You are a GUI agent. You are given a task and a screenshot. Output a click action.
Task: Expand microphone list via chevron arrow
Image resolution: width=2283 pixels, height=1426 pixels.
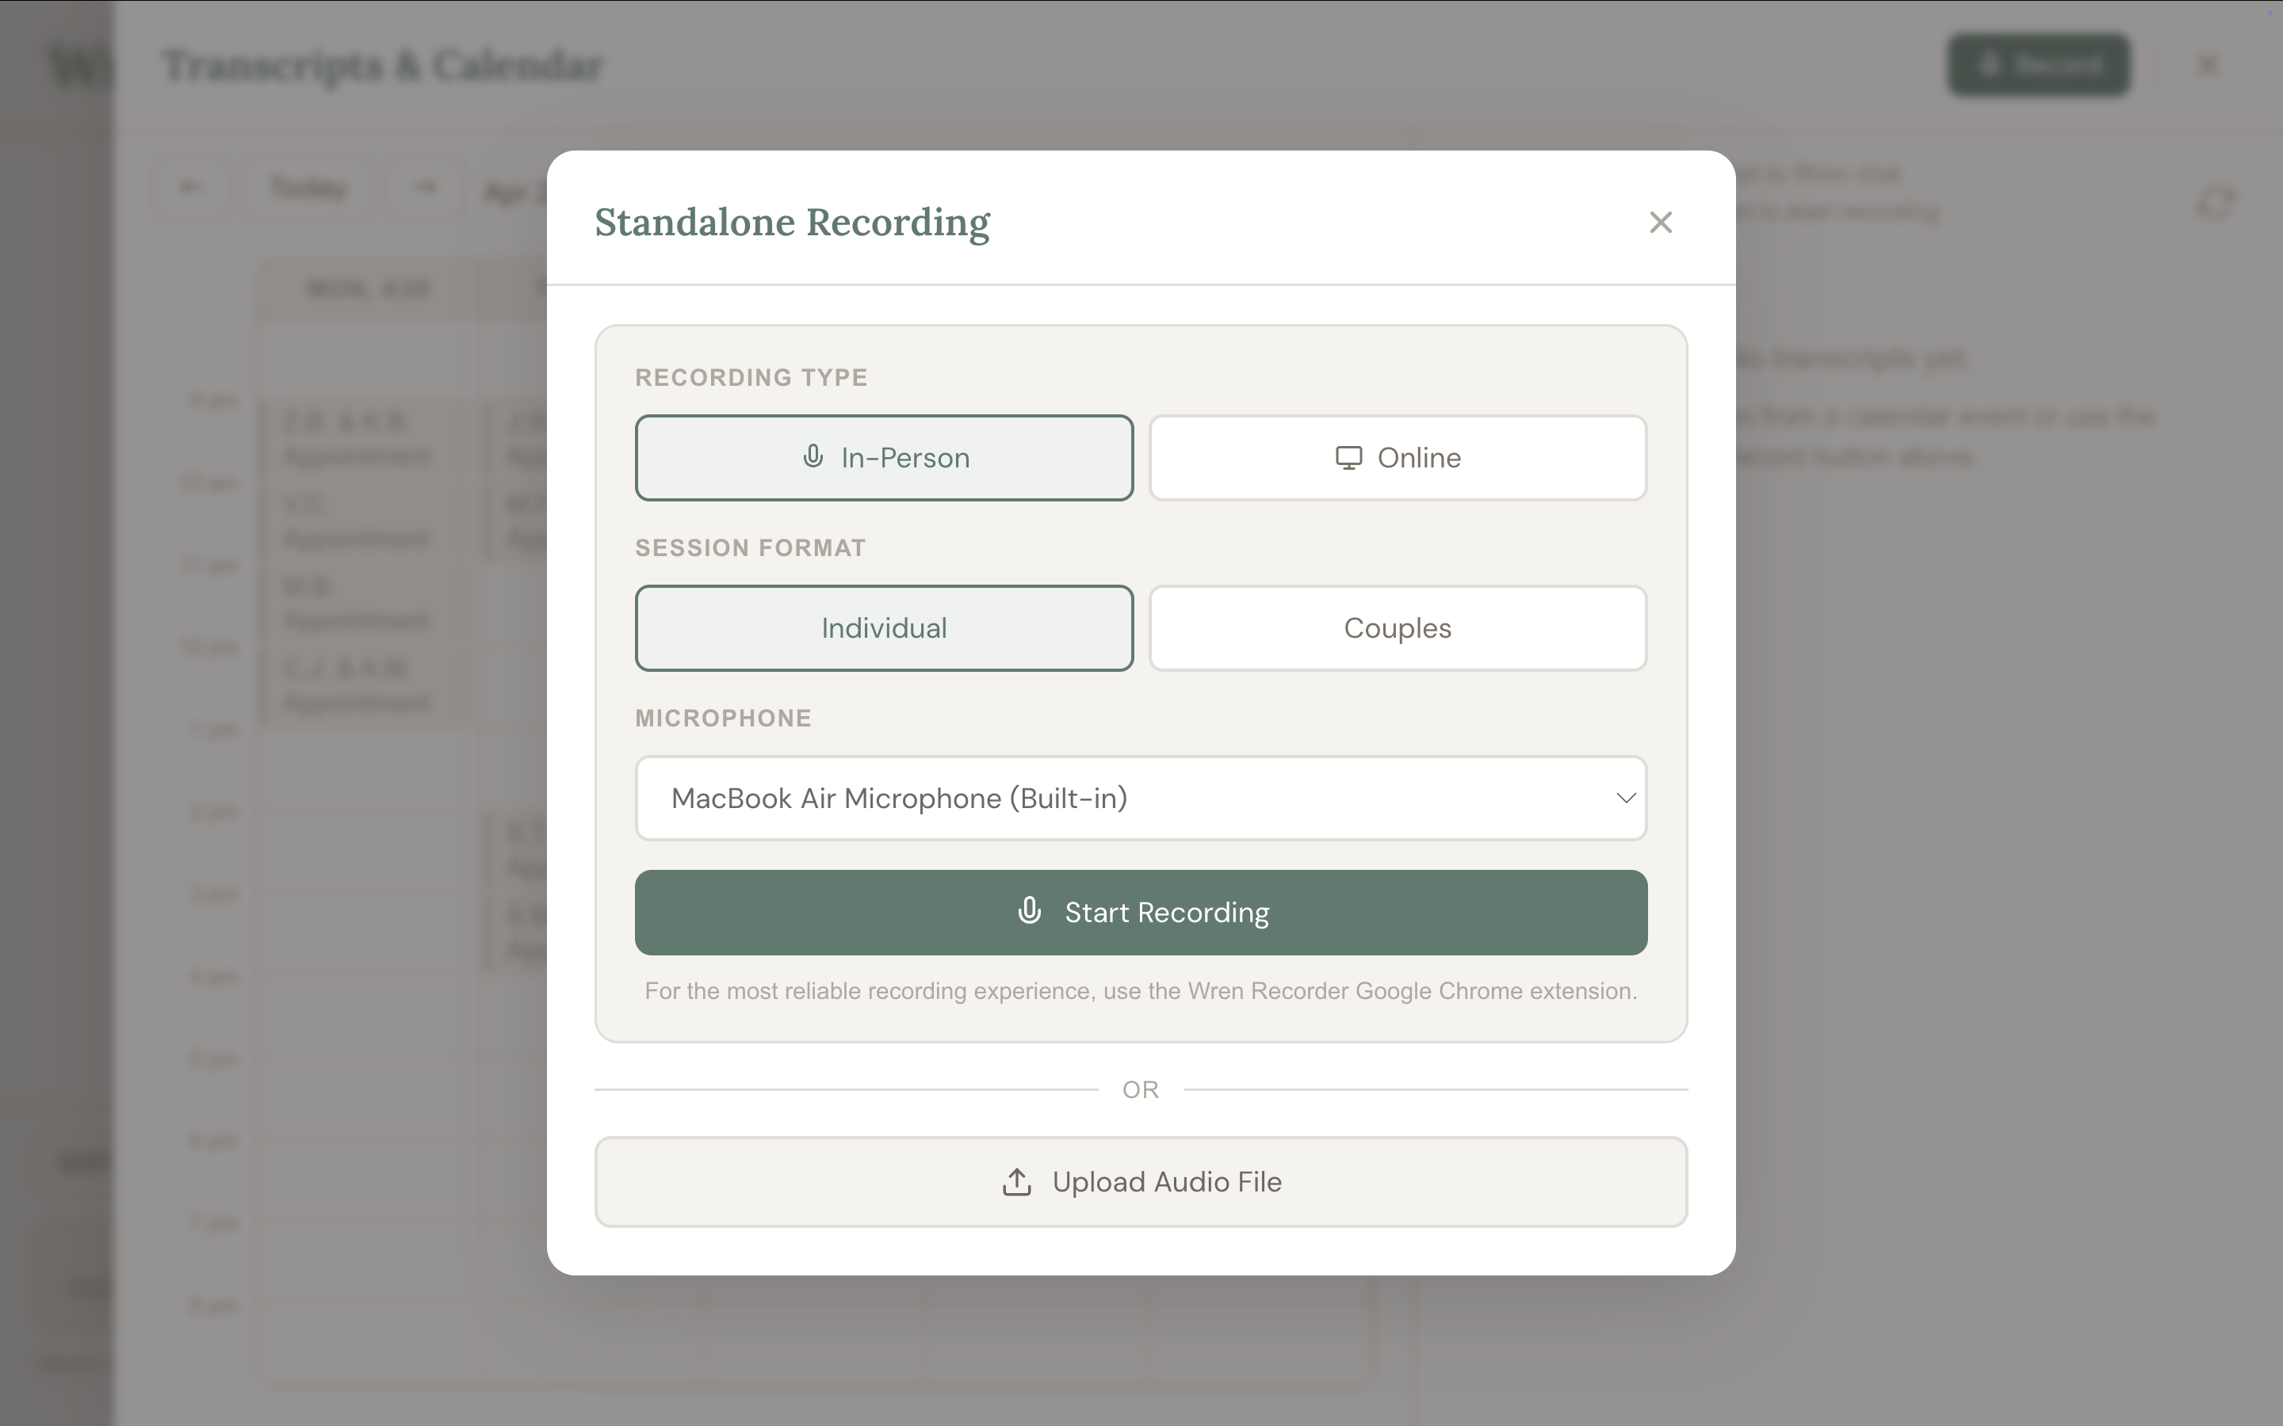[1626, 798]
